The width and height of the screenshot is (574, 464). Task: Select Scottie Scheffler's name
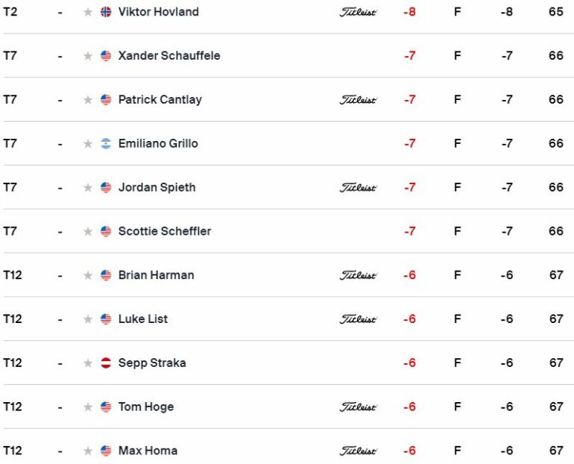pos(165,231)
